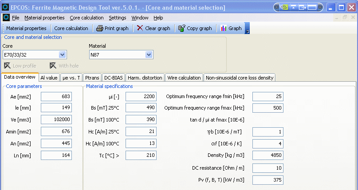Open the Core calculation menu
The height and width of the screenshot is (190, 358).
pyautogui.click(x=87, y=18)
